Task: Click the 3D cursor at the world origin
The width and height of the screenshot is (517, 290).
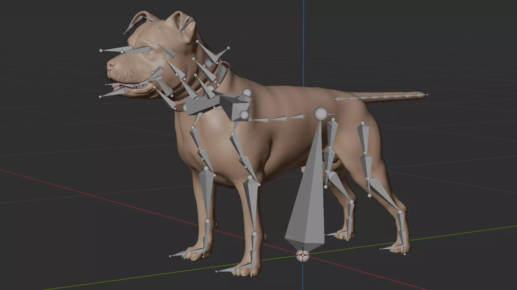Action: point(303,255)
